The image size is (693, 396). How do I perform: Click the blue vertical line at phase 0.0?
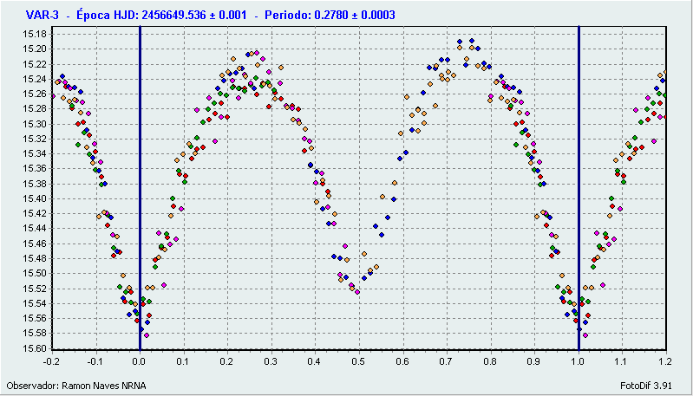(141, 188)
